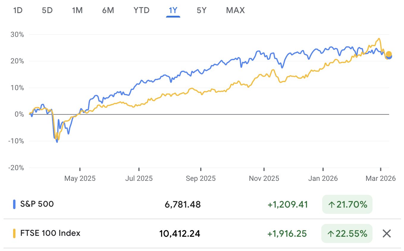Image resolution: width=404 pixels, height=251 pixels.
Task: Click the up arrow icon beside 22.55%
Action: coord(330,233)
